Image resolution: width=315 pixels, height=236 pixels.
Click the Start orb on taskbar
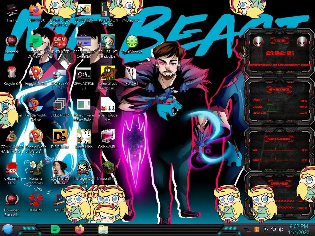pos(8,230)
